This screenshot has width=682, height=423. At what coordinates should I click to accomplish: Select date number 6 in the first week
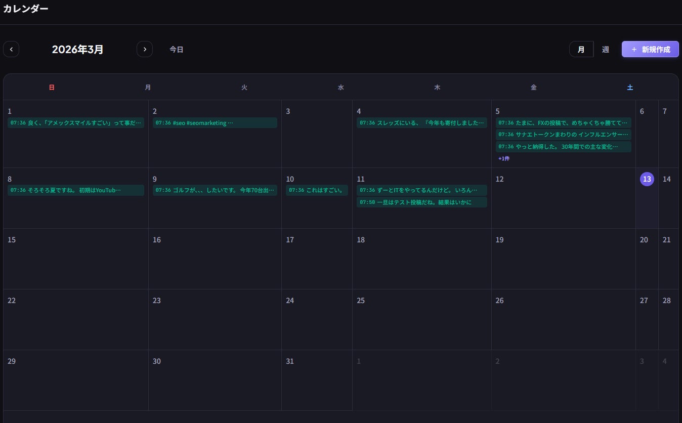click(642, 111)
